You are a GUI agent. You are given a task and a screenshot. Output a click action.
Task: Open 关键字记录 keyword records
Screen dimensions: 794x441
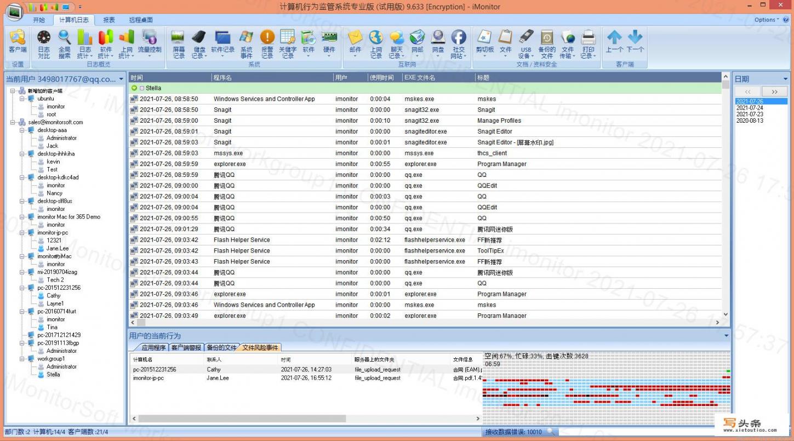coord(288,43)
